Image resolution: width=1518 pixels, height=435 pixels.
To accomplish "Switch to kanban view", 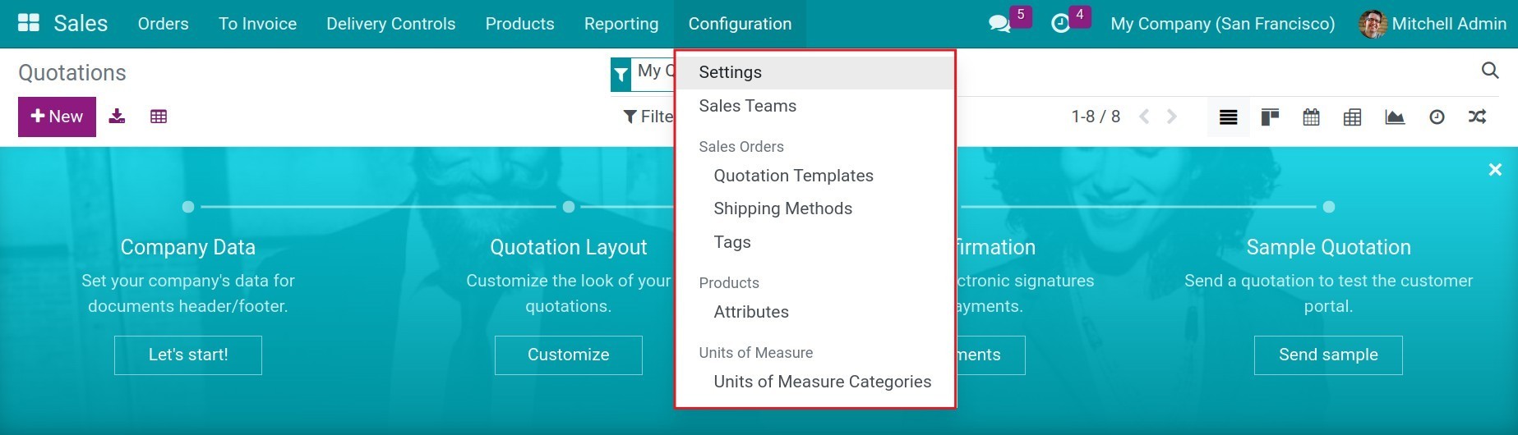I will 1270,117.
